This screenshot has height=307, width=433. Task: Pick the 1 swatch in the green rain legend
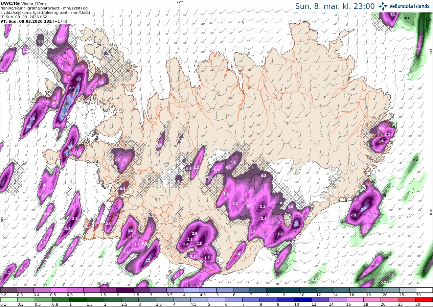(x=78, y=300)
